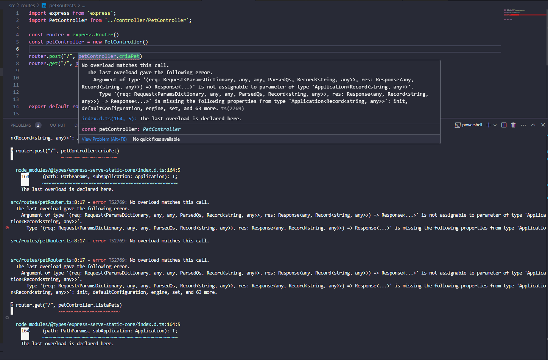Viewport: 548px width, 360px height.
Task: Split the terminal panel
Action: 504,125
